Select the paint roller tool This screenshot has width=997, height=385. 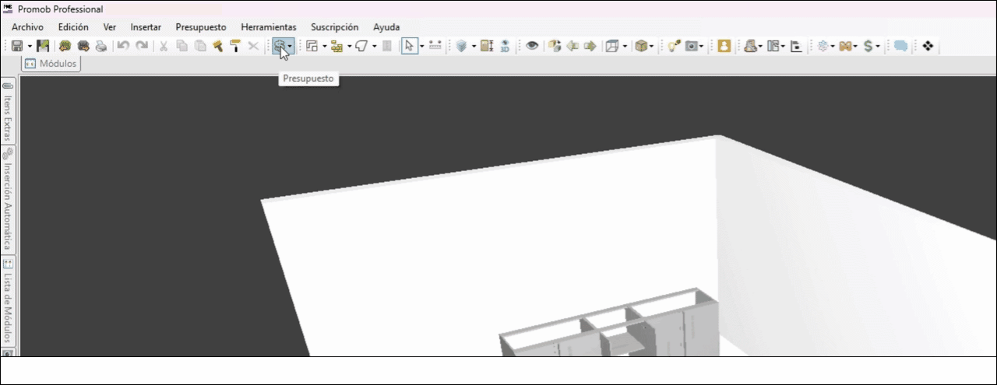coord(235,47)
